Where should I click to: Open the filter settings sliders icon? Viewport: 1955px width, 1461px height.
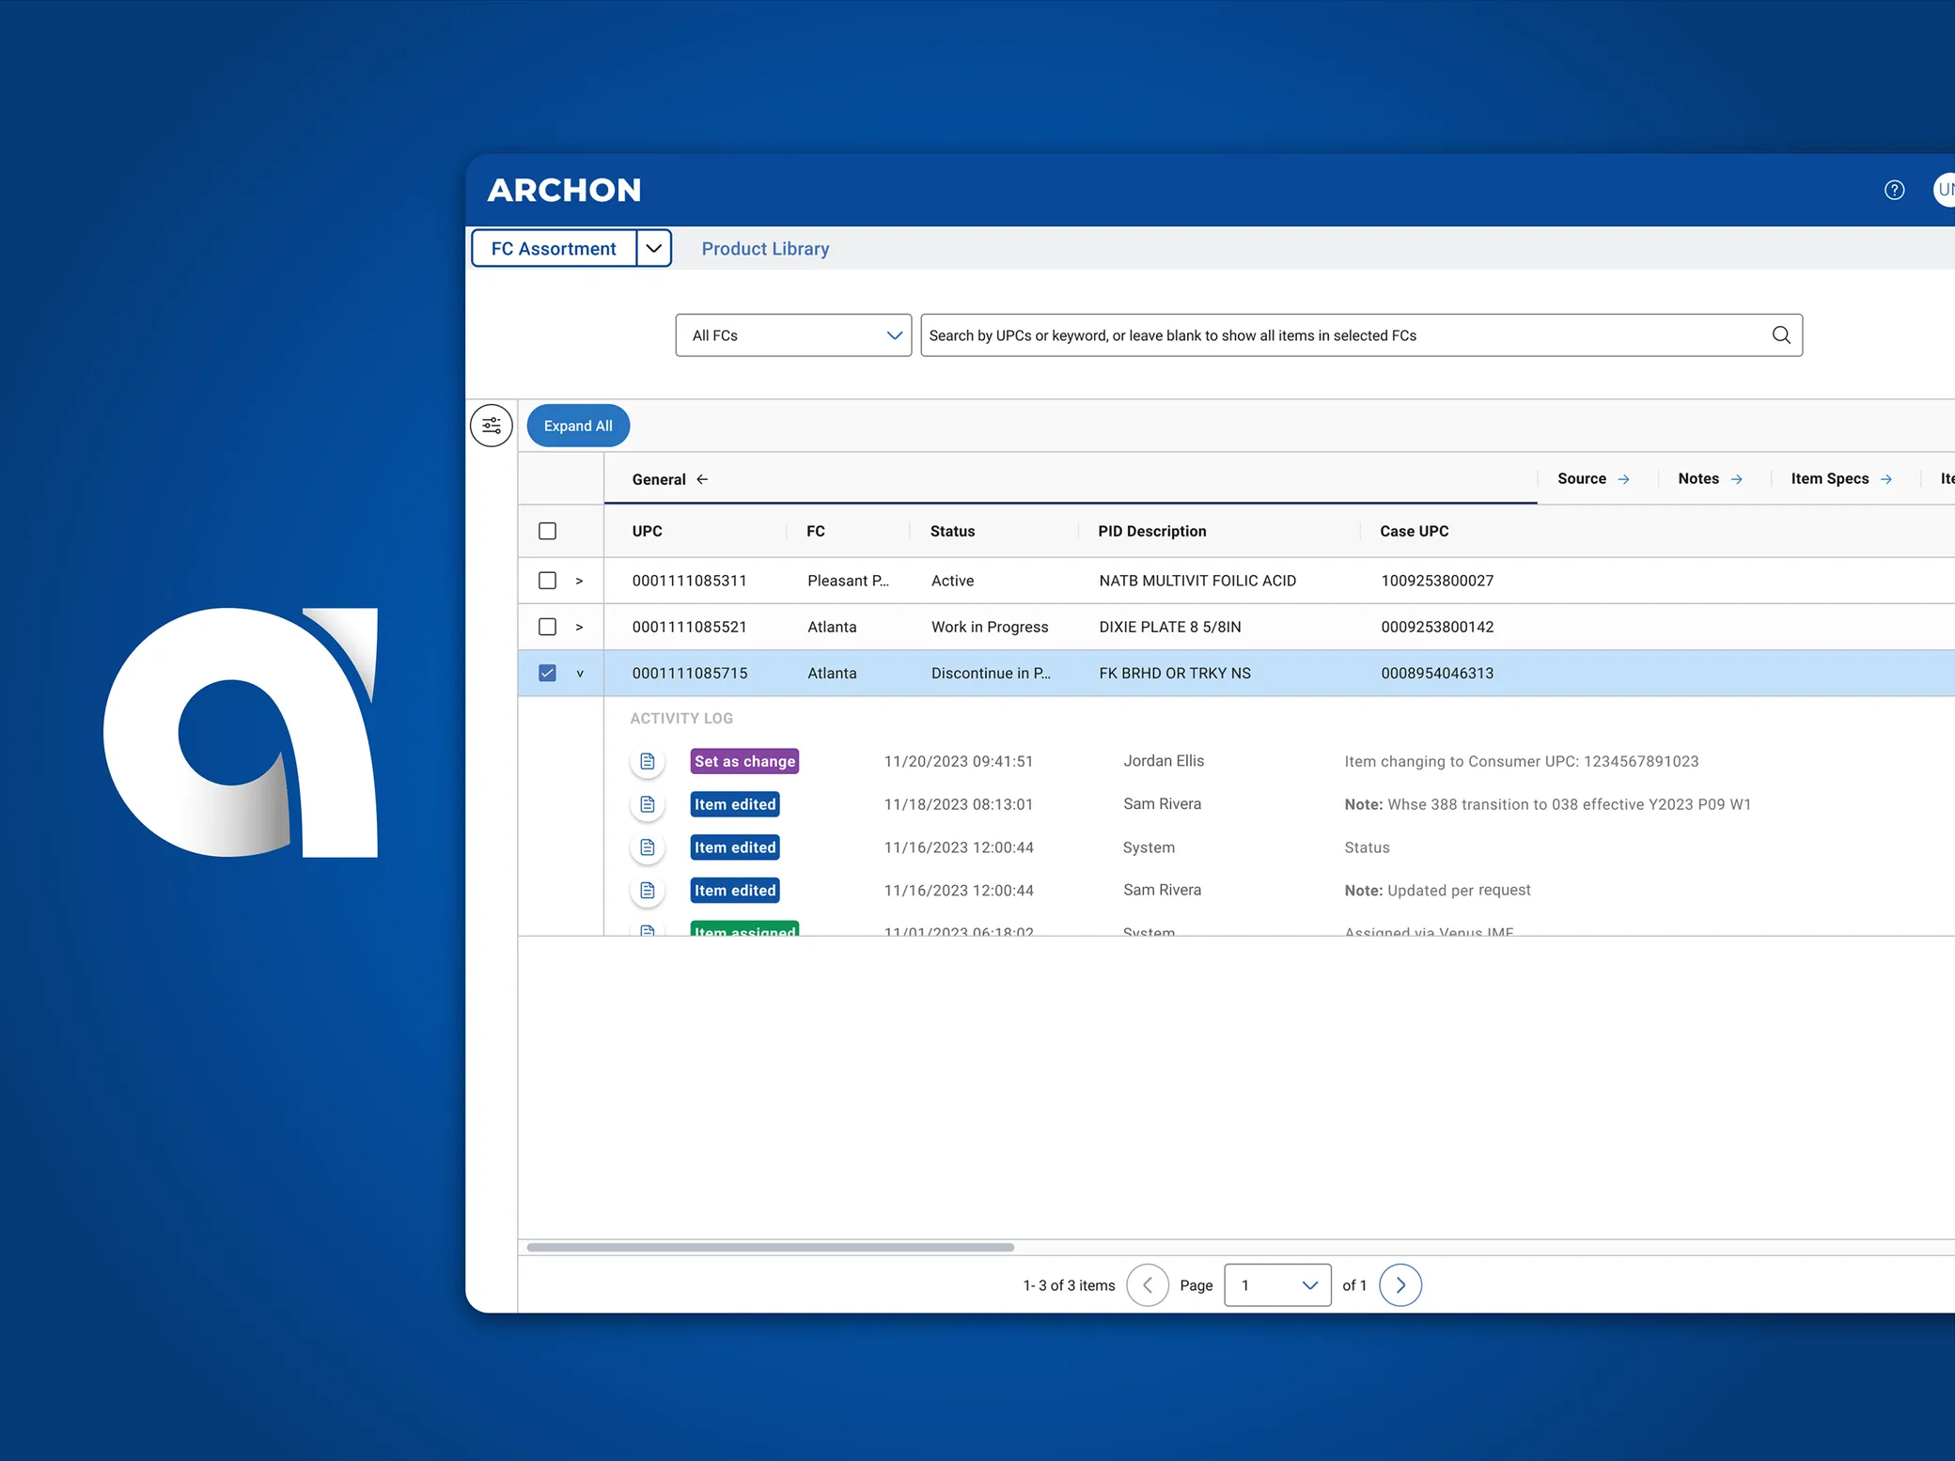tap(492, 426)
